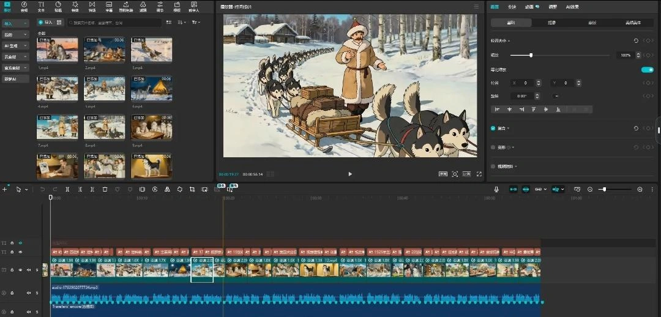Open the Audio (音频) panel icon
The image size is (661, 317).
click(x=24, y=6)
